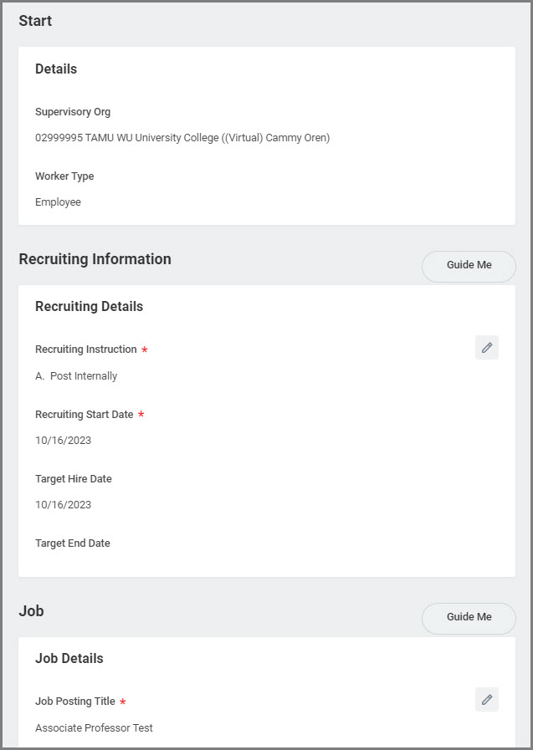This screenshot has height=750, width=533.
Task: Click the date under Target Hire Date
Action: [x=63, y=505]
